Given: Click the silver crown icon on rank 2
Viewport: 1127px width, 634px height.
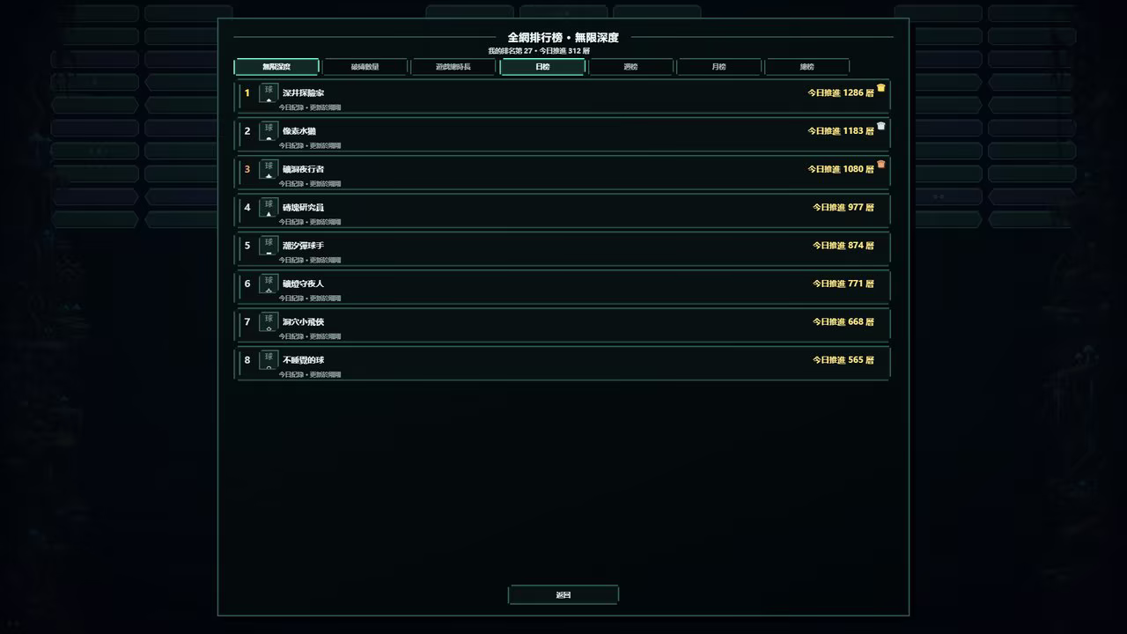Looking at the screenshot, I should click(x=880, y=126).
